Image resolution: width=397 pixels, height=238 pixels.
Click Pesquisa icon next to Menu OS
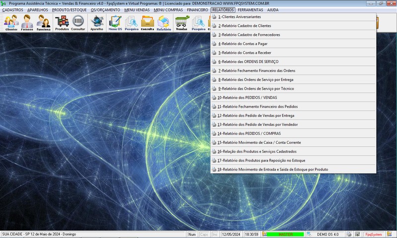tap(132, 22)
